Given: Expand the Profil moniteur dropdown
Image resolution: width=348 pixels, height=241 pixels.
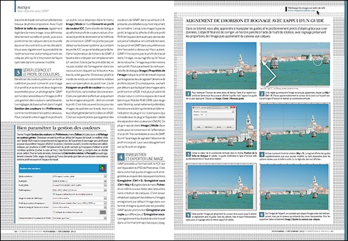Looking at the screenshot, I should [79, 190].
